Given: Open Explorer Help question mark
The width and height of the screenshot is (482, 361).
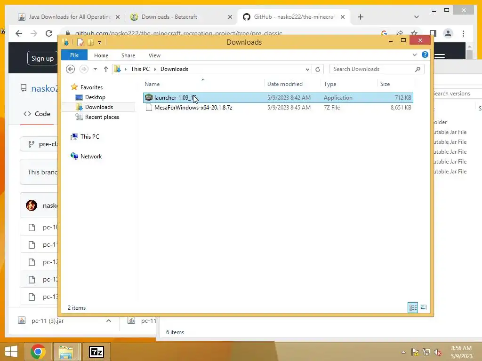Looking at the screenshot, I should pos(425,55).
